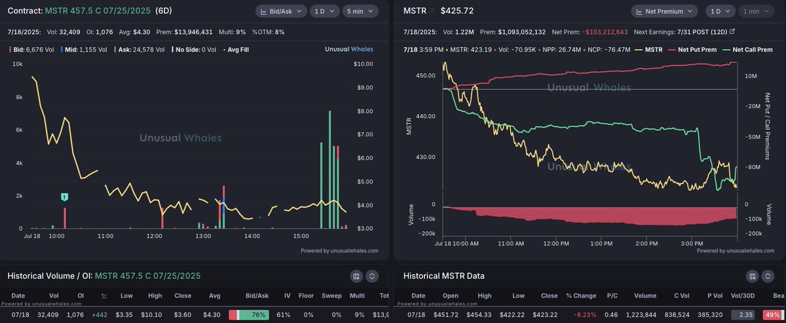
Task: Open the Net Premium chart type dropdown
Action: (x=664, y=11)
